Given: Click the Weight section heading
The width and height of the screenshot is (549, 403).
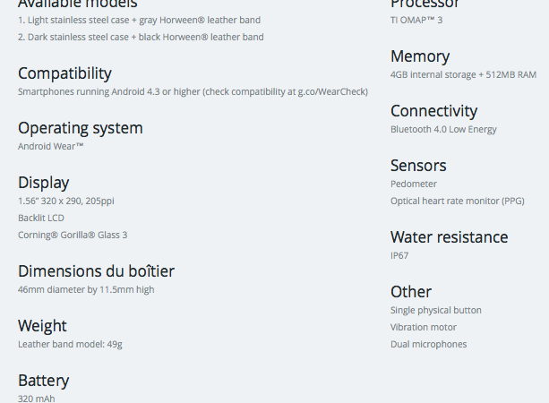Looking at the screenshot, I should 42,326.
